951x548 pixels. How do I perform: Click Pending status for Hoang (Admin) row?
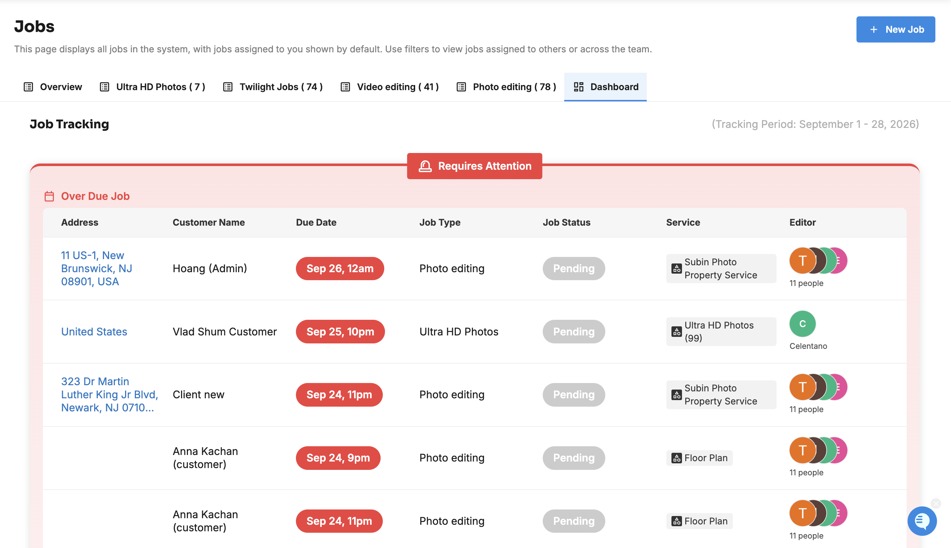pos(573,268)
